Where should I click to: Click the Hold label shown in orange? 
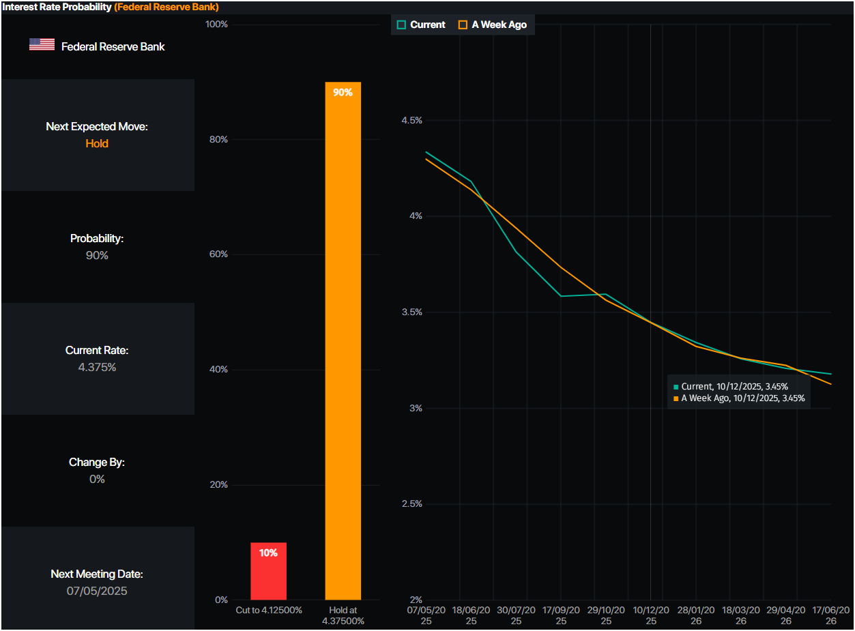click(97, 143)
